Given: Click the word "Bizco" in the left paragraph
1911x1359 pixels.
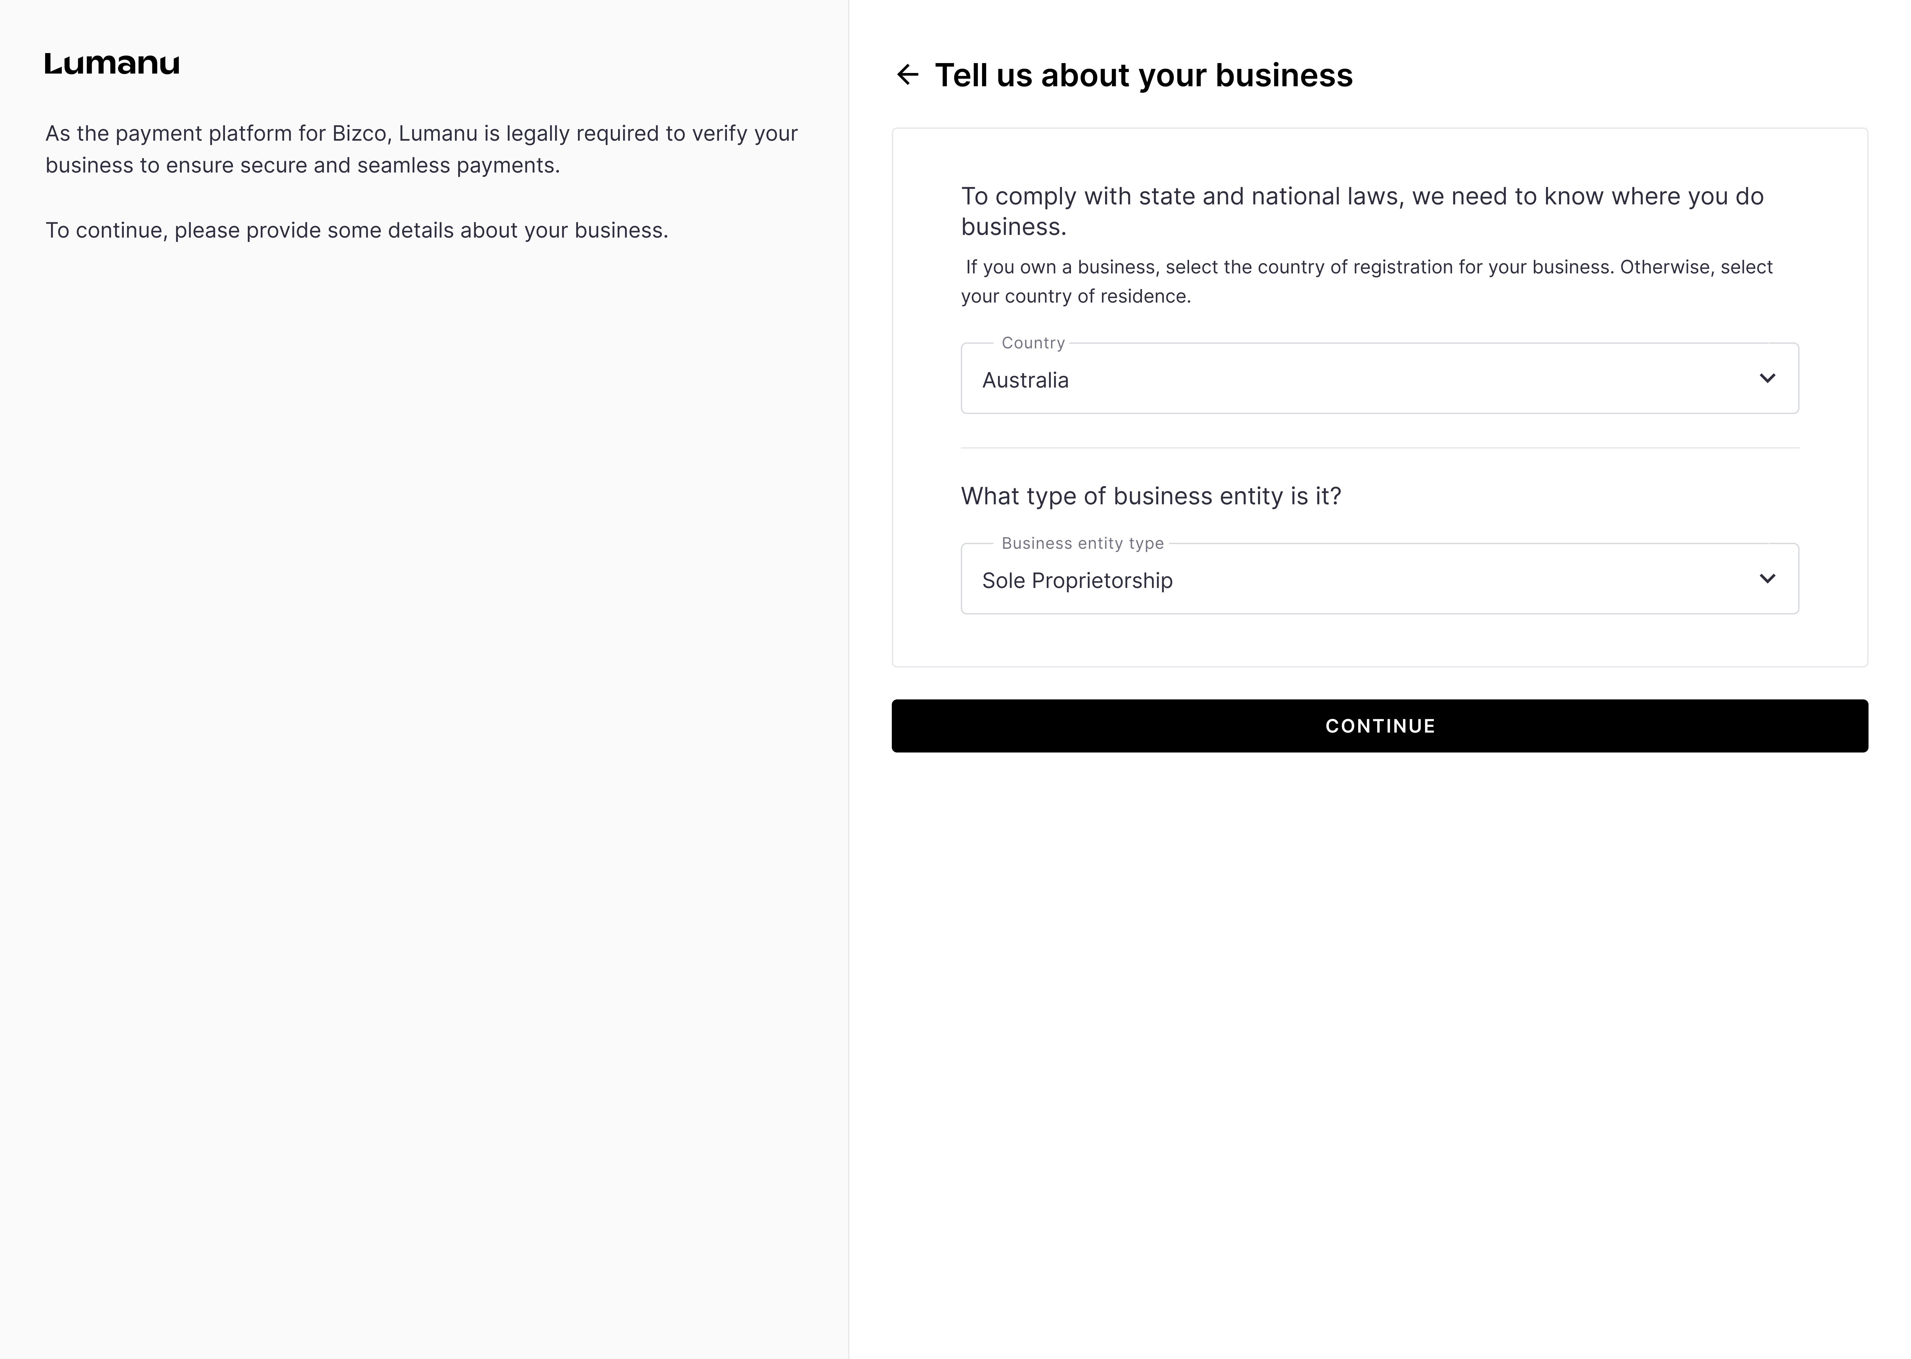Looking at the screenshot, I should click(359, 134).
